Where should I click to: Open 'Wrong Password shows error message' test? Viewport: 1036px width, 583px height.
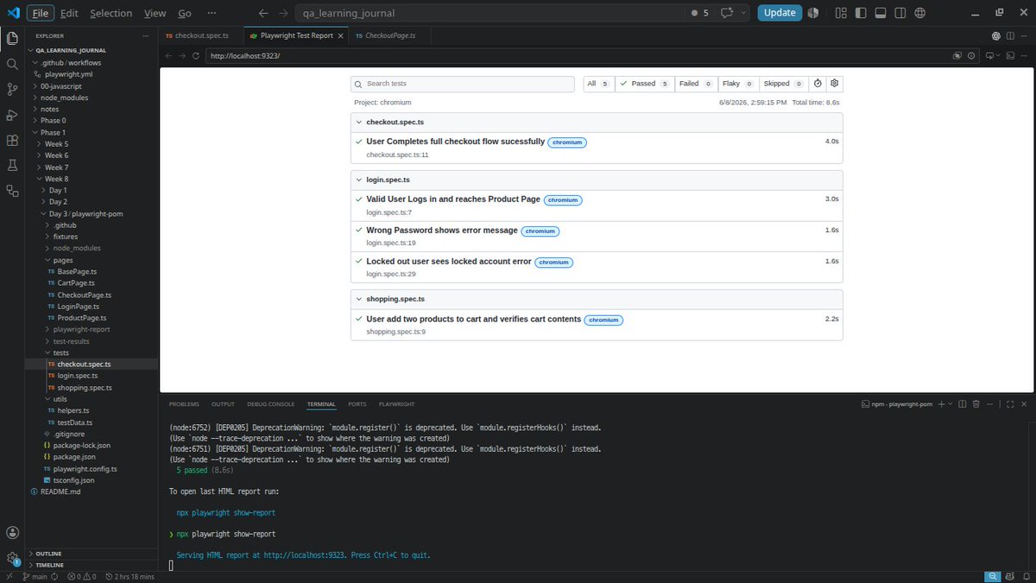(442, 231)
